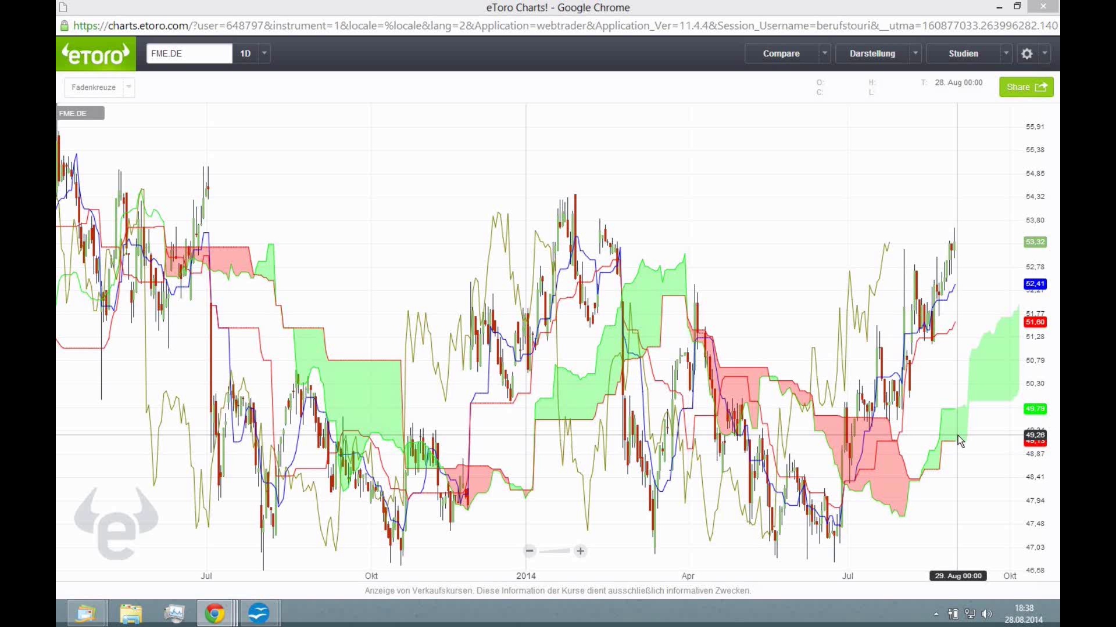Expand the Compare dropdown arrow
Screen dimensions: 1116x627
[824, 53]
